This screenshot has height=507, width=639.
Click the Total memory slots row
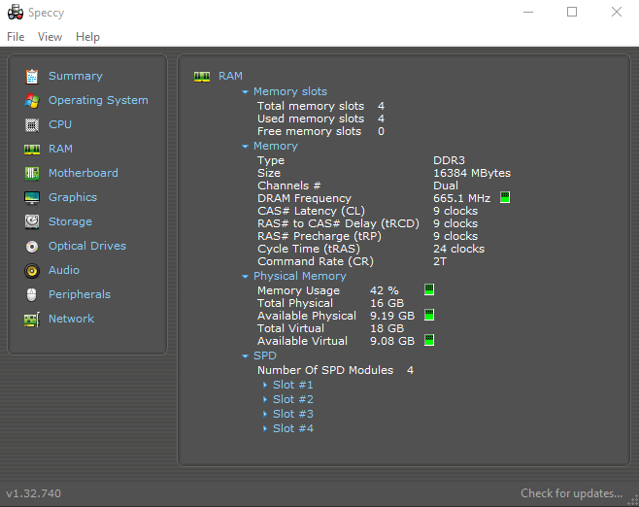(320, 106)
